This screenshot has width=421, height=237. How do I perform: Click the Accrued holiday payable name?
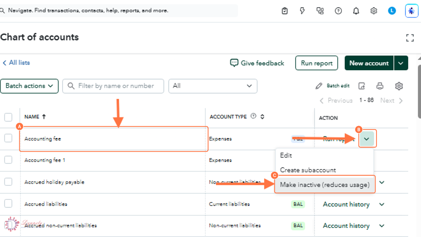tap(54, 182)
